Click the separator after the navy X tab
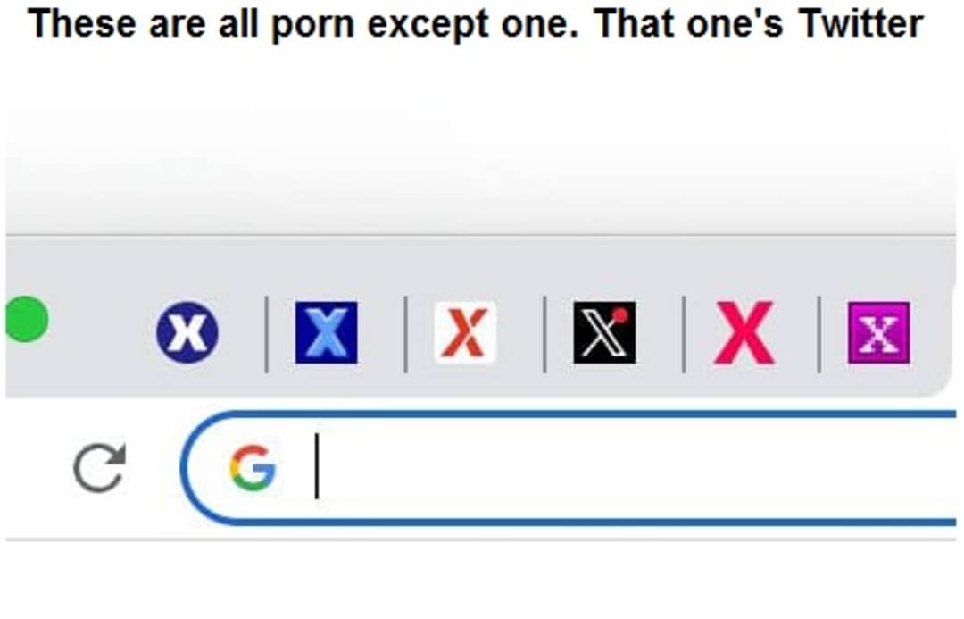Image resolution: width=964 pixels, height=619 pixels. coord(266,333)
